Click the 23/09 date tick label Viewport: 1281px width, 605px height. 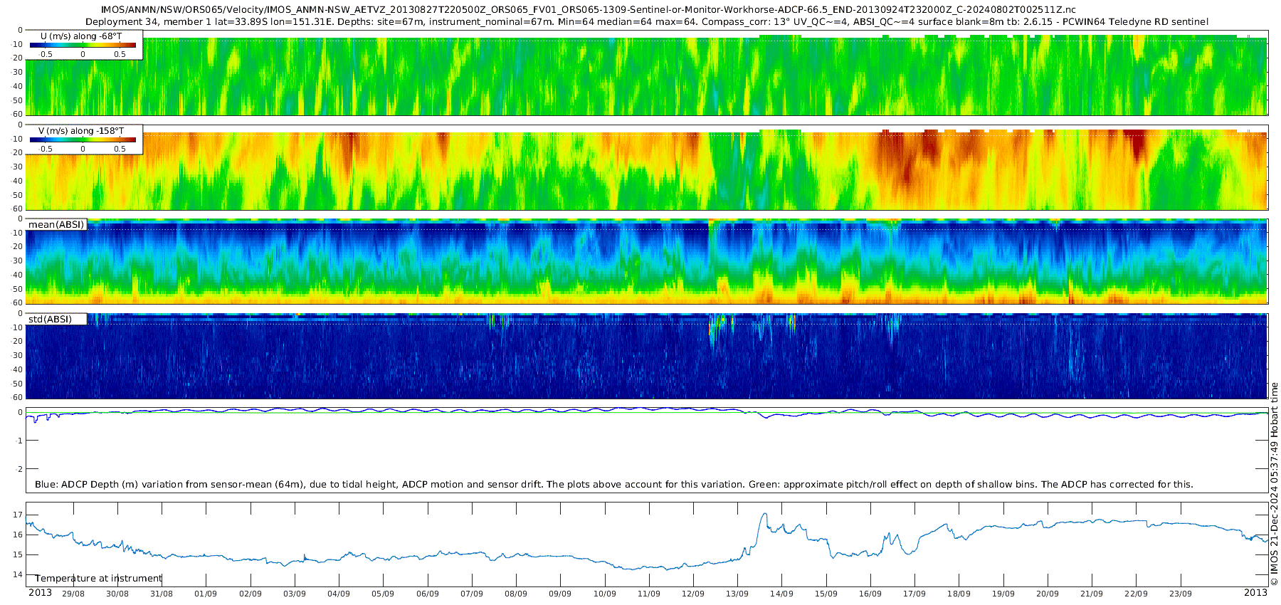(x=1181, y=594)
